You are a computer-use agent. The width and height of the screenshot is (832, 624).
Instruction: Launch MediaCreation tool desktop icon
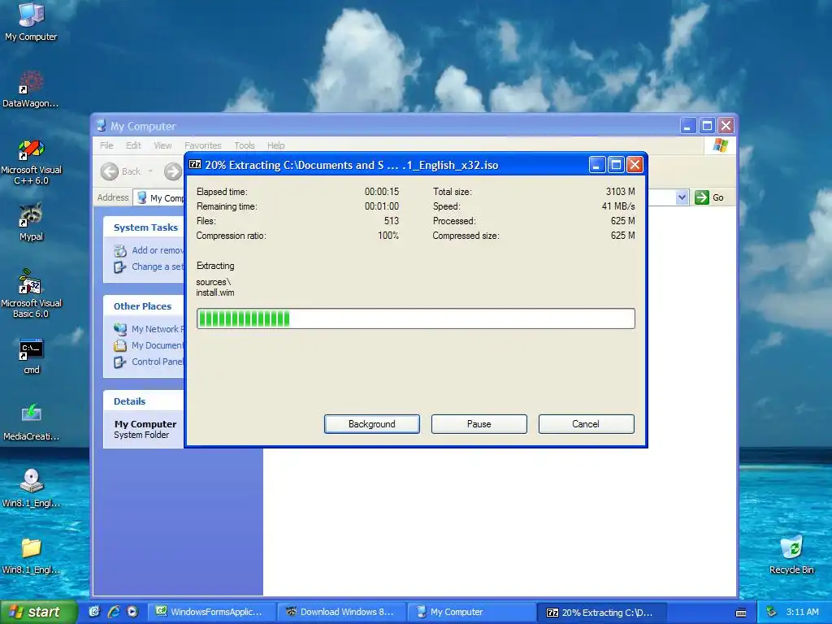tap(31, 422)
